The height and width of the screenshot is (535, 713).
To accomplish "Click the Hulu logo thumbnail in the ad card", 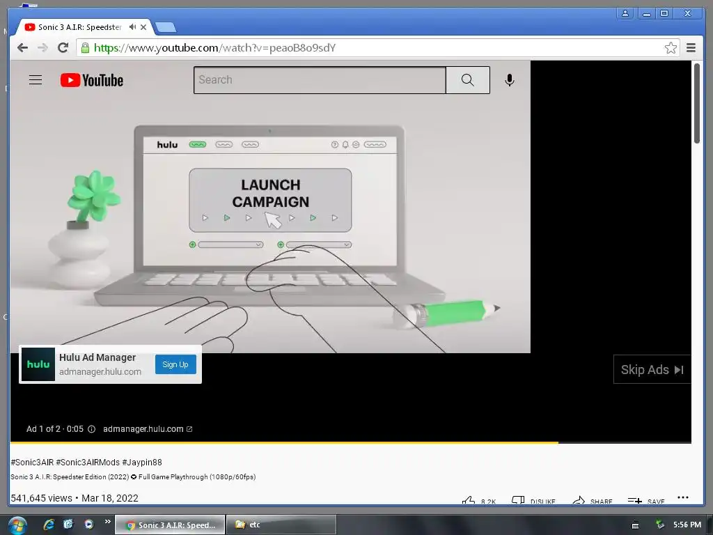I will [x=38, y=364].
